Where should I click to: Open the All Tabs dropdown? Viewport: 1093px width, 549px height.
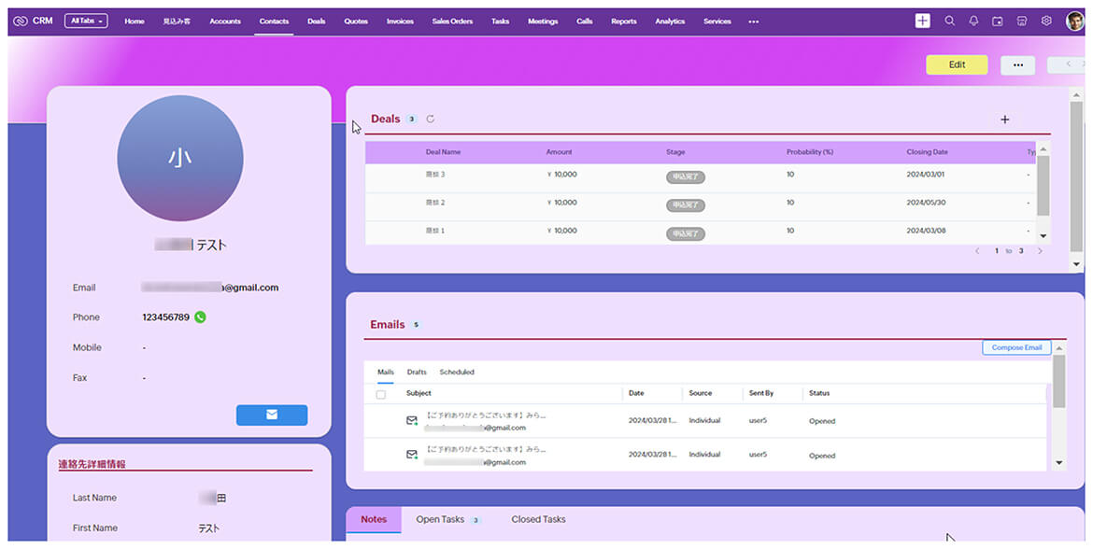(86, 21)
